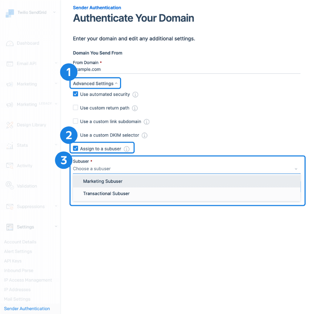Open Inbound Parse settings

tap(19, 270)
